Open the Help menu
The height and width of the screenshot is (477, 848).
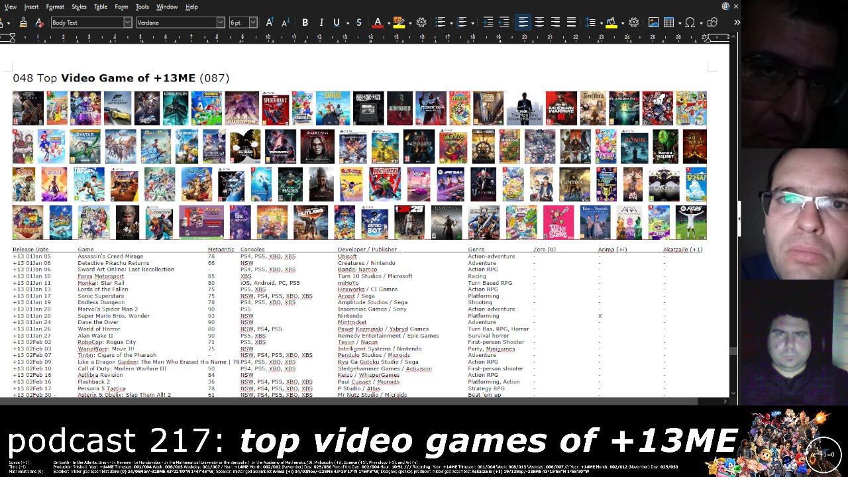pyautogui.click(x=191, y=7)
